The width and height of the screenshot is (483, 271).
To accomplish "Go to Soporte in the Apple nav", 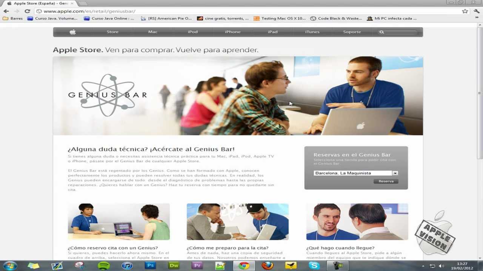I will point(352,32).
